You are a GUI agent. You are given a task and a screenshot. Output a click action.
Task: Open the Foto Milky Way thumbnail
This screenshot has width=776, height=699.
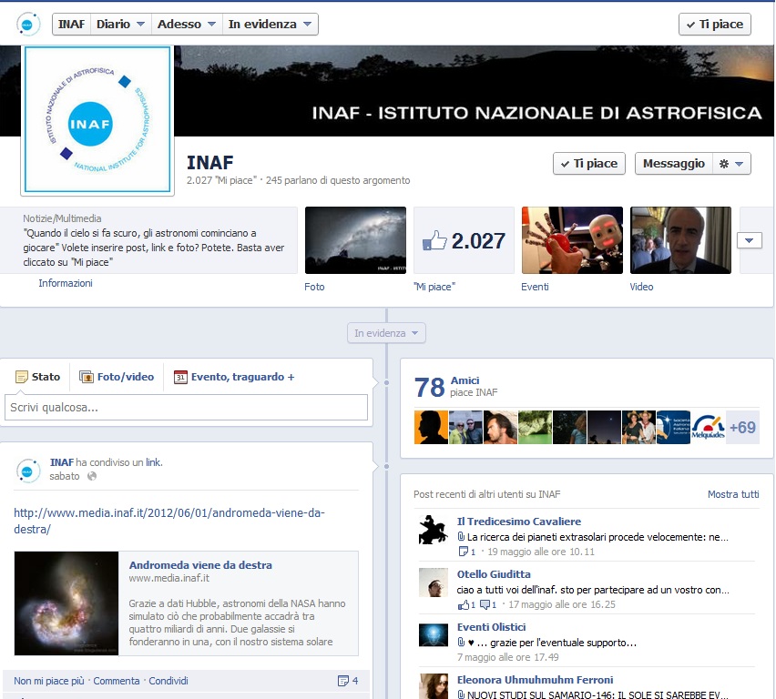tap(355, 240)
